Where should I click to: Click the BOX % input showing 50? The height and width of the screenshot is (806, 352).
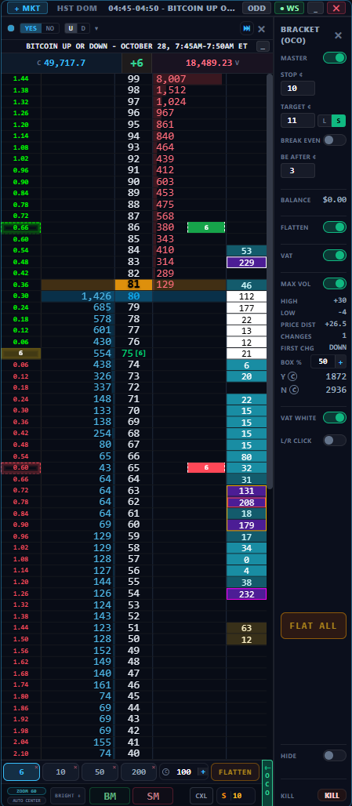(x=323, y=361)
